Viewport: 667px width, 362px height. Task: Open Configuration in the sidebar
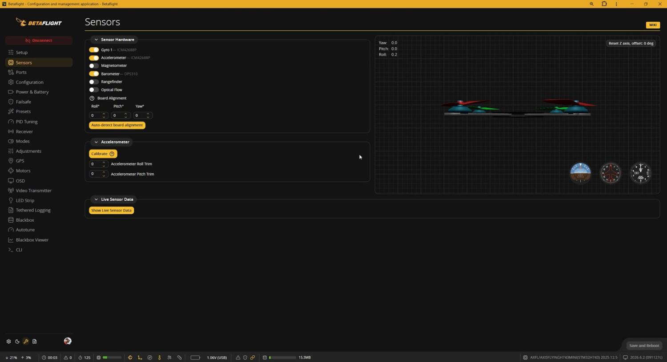39,82
